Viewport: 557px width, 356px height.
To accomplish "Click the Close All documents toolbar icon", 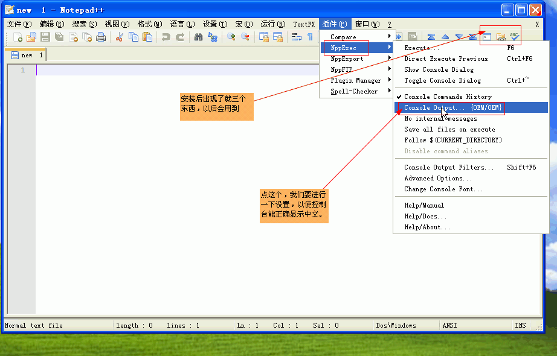I will (x=87, y=37).
